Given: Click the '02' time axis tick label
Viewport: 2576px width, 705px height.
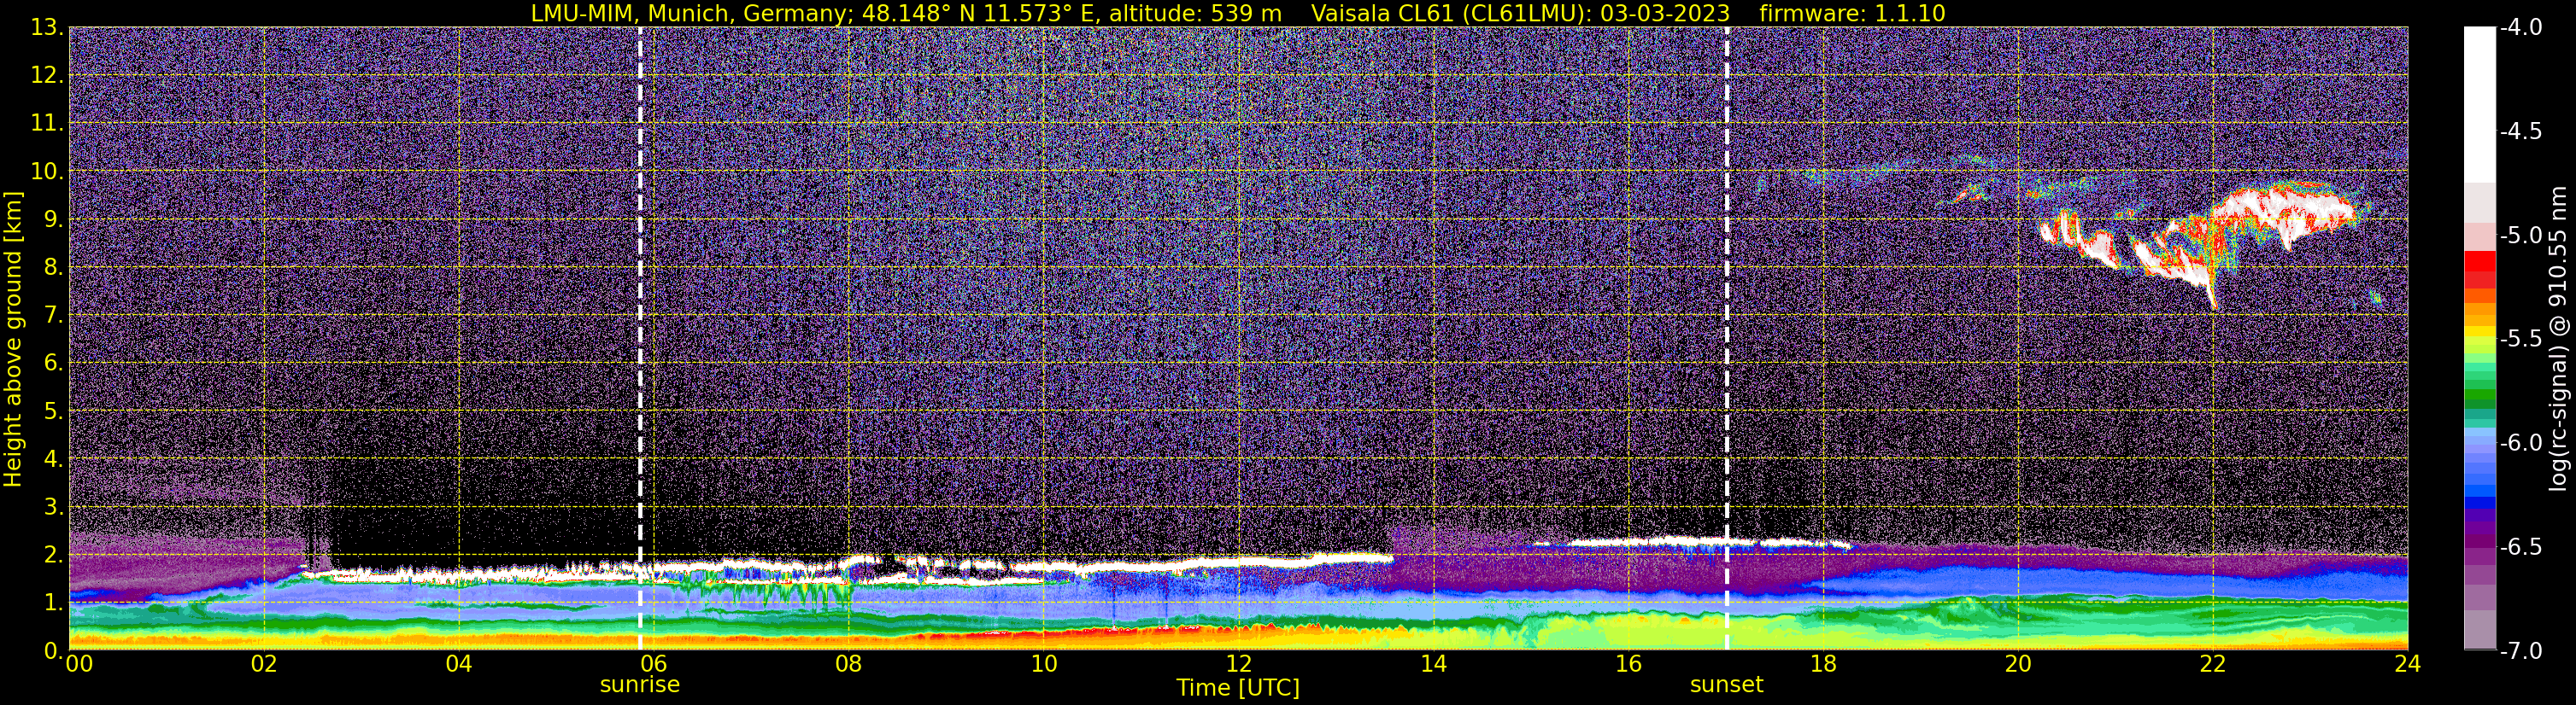Looking at the screenshot, I should 264,664.
